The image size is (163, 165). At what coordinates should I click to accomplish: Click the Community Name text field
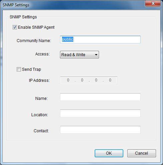tap(100, 39)
